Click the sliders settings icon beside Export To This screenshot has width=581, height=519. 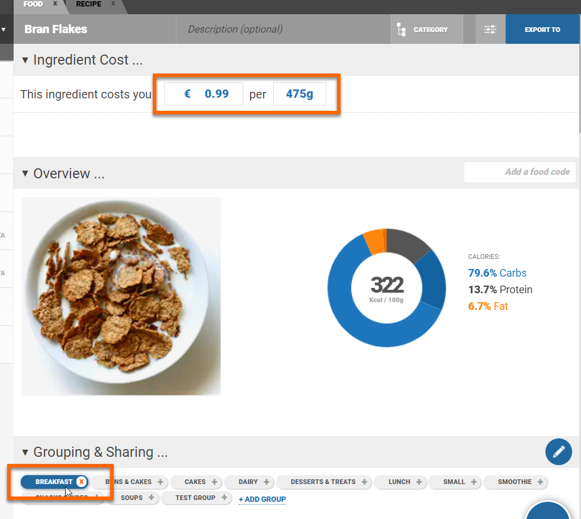tap(490, 28)
